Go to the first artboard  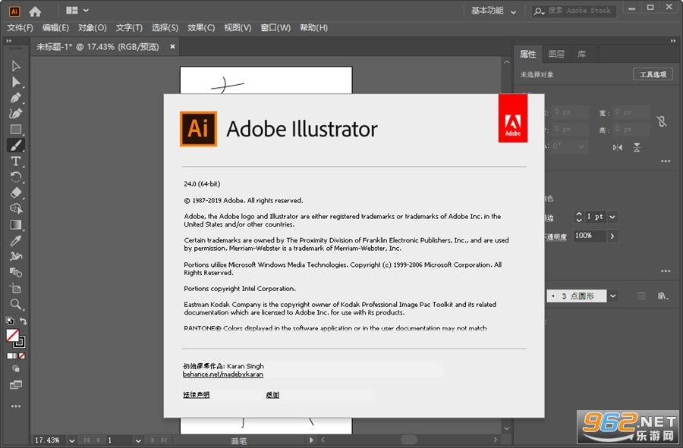[87, 440]
